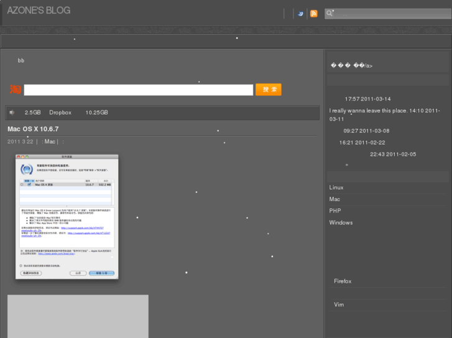Click the 2011 3 22 post date

tap(20, 141)
